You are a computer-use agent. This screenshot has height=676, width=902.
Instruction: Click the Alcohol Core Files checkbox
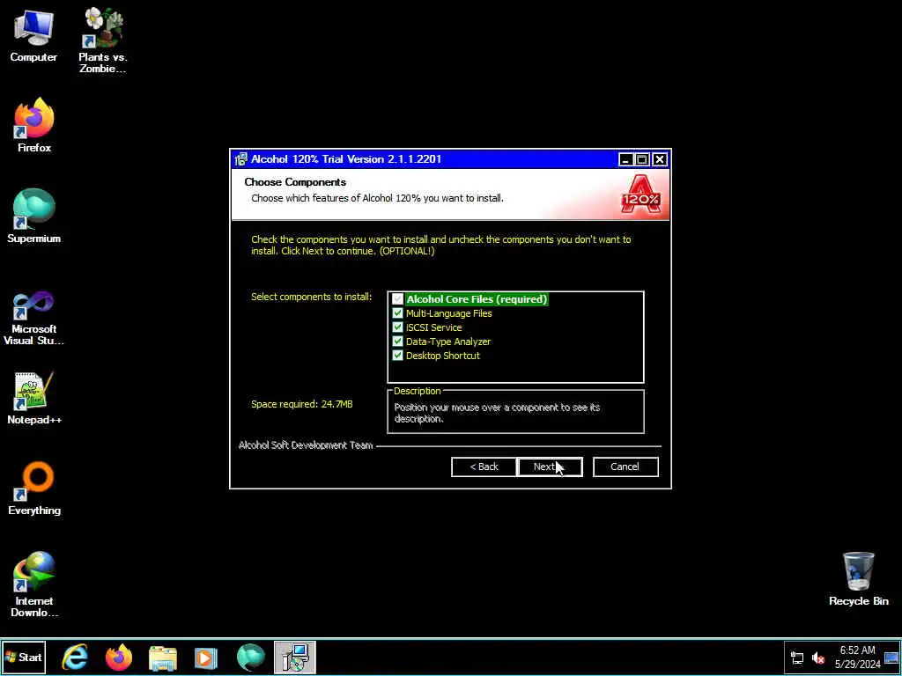[x=397, y=299]
